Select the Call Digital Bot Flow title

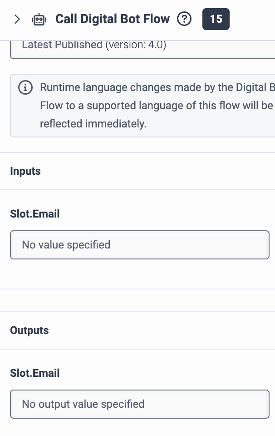[113, 19]
